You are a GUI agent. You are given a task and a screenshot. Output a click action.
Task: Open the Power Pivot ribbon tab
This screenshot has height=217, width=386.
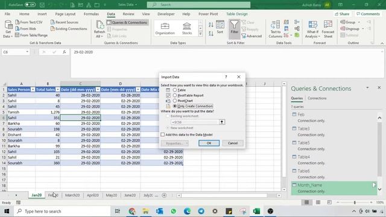coord(208,14)
